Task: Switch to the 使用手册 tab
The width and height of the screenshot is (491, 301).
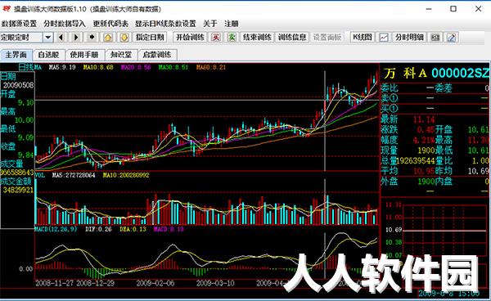Action: [84, 55]
